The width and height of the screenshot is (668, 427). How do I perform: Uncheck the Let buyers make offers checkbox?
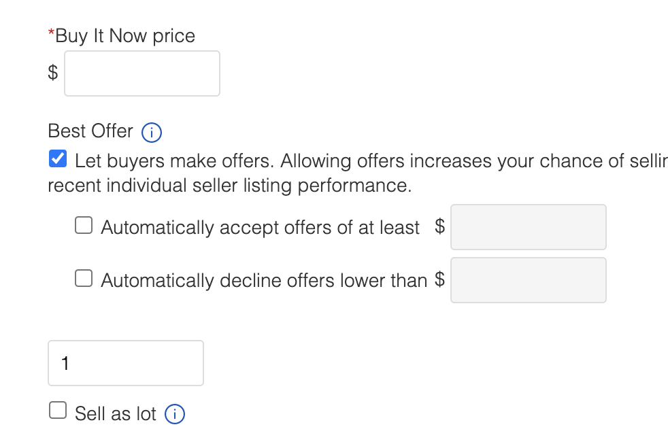[x=58, y=158]
